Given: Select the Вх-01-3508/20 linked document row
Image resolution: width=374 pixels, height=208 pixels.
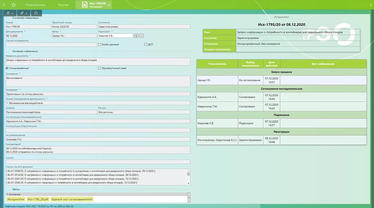Looking at the screenshot, I should pos(81,171).
